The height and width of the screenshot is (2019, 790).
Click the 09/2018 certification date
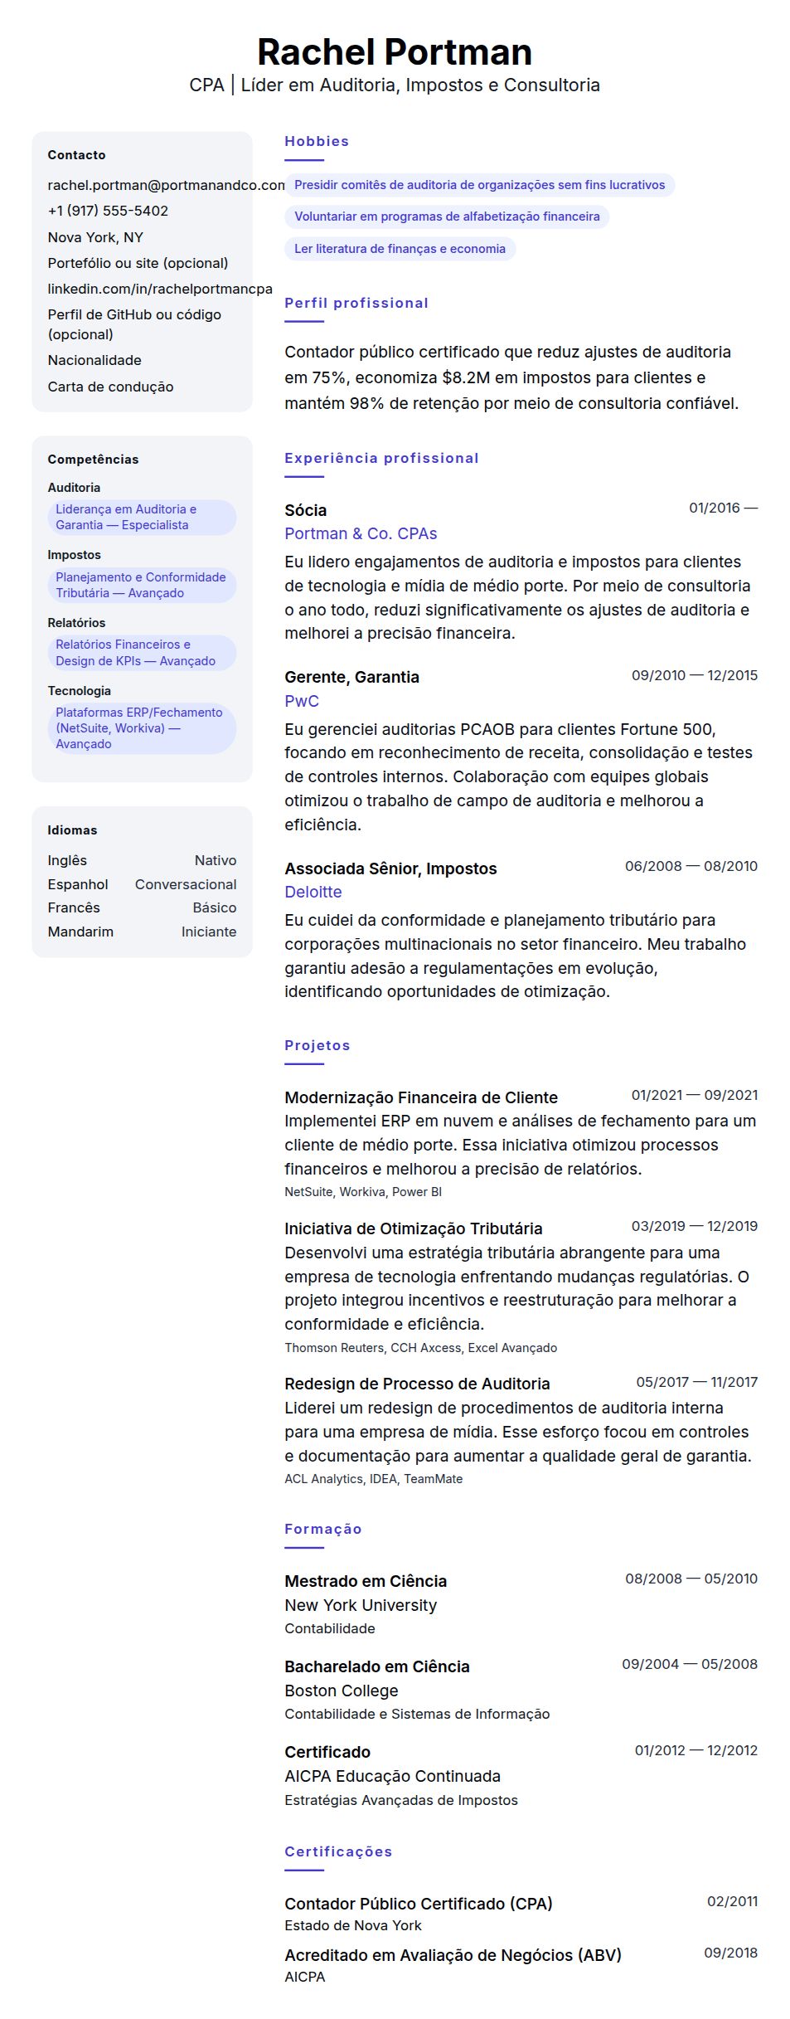point(731,1953)
